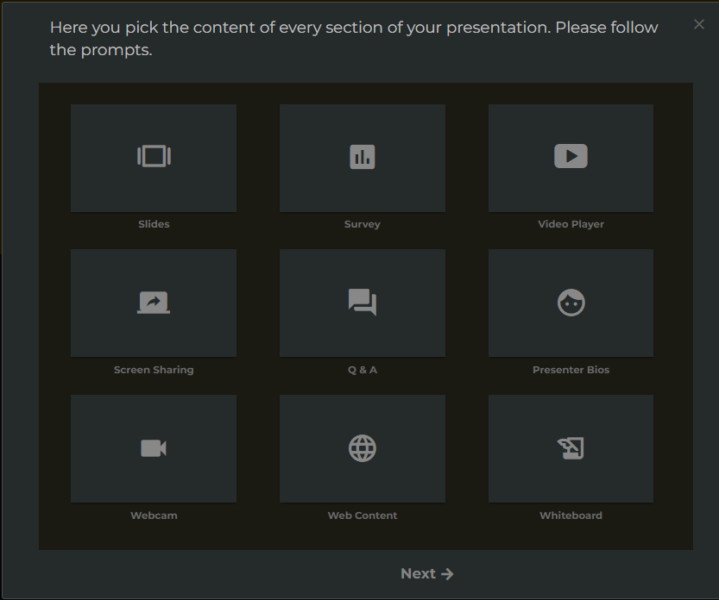Select the Whiteboard marker icon
719x600 pixels.
coord(571,447)
